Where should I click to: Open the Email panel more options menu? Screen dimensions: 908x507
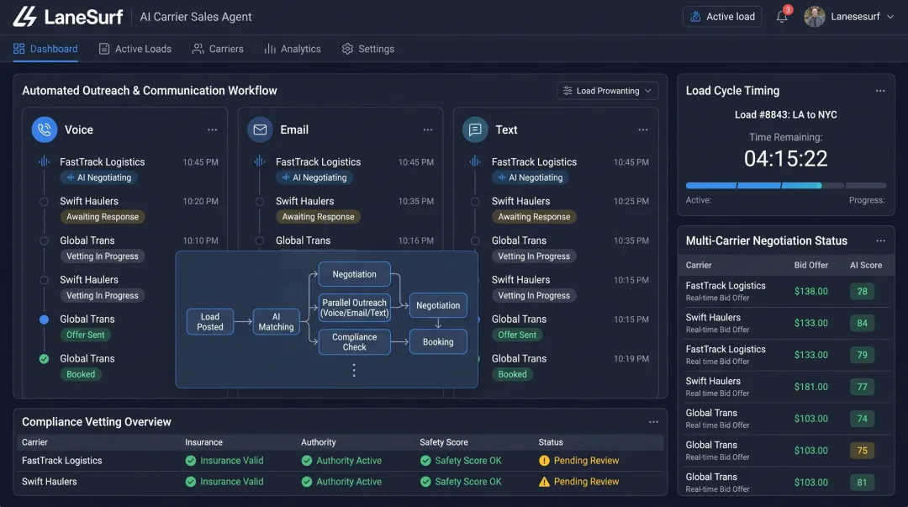428,129
